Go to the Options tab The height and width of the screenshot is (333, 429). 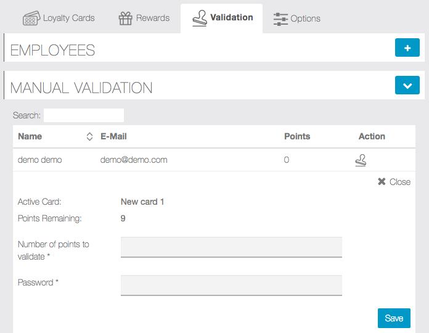297,19
